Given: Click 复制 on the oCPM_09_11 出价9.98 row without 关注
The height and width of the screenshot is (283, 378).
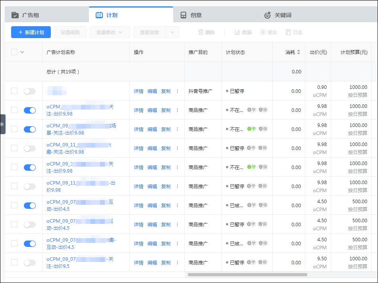Looking at the screenshot, I should [x=166, y=186].
